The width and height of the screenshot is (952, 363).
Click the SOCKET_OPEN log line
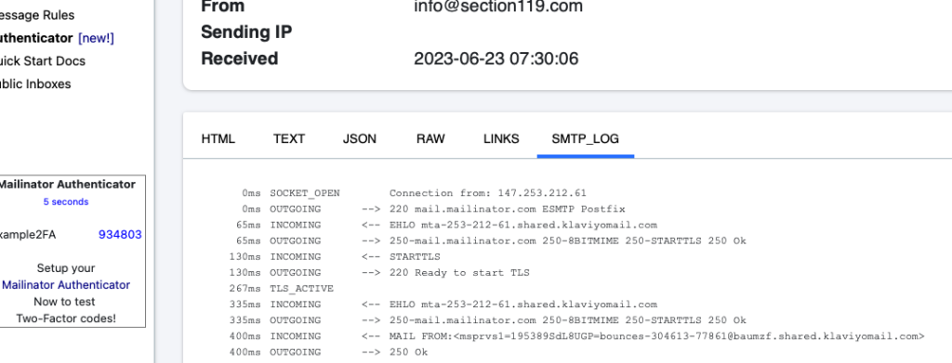click(x=414, y=193)
